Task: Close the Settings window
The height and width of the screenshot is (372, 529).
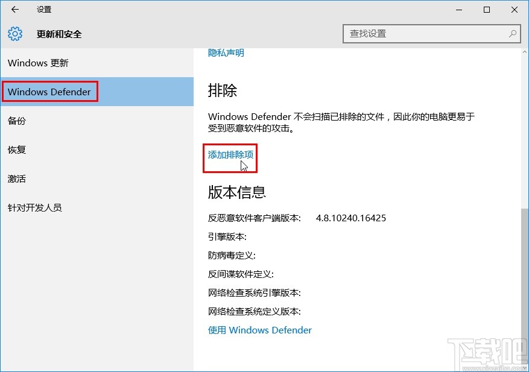Action: coord(514,10)
